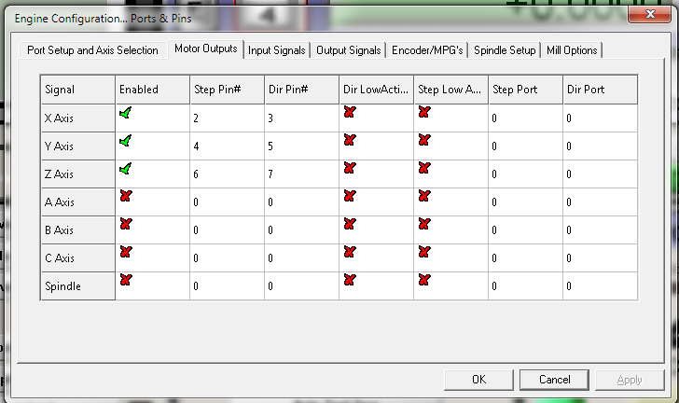Click Cancel to discard changes
679x403 pixels.
pos(554,380)
